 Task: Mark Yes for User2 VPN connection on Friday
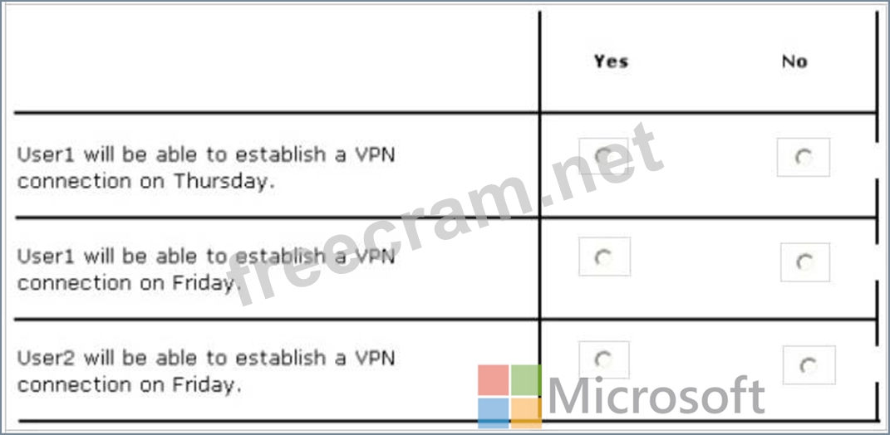click(x=603, y=359)
